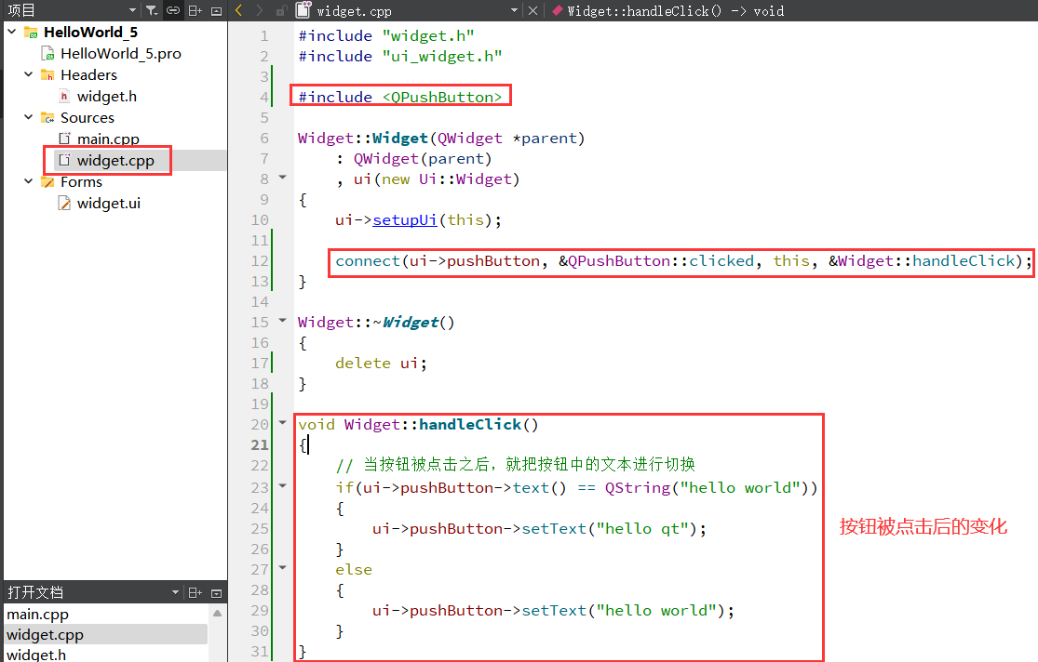The width and height of the screenshot is (1038, 662).
Task: Close the widget.cpp document with X
Action: click(x=532, y=10)
